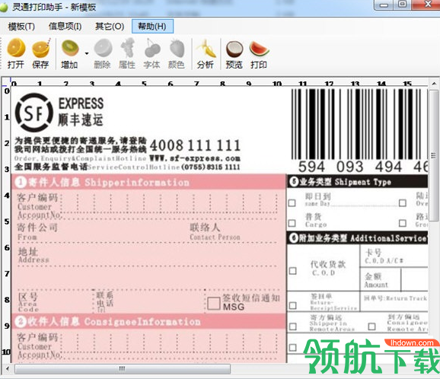Screen dimensions: 440x379
Task: Click the '附加业务类型 AdditionalService' header
Action: (358, 238)
